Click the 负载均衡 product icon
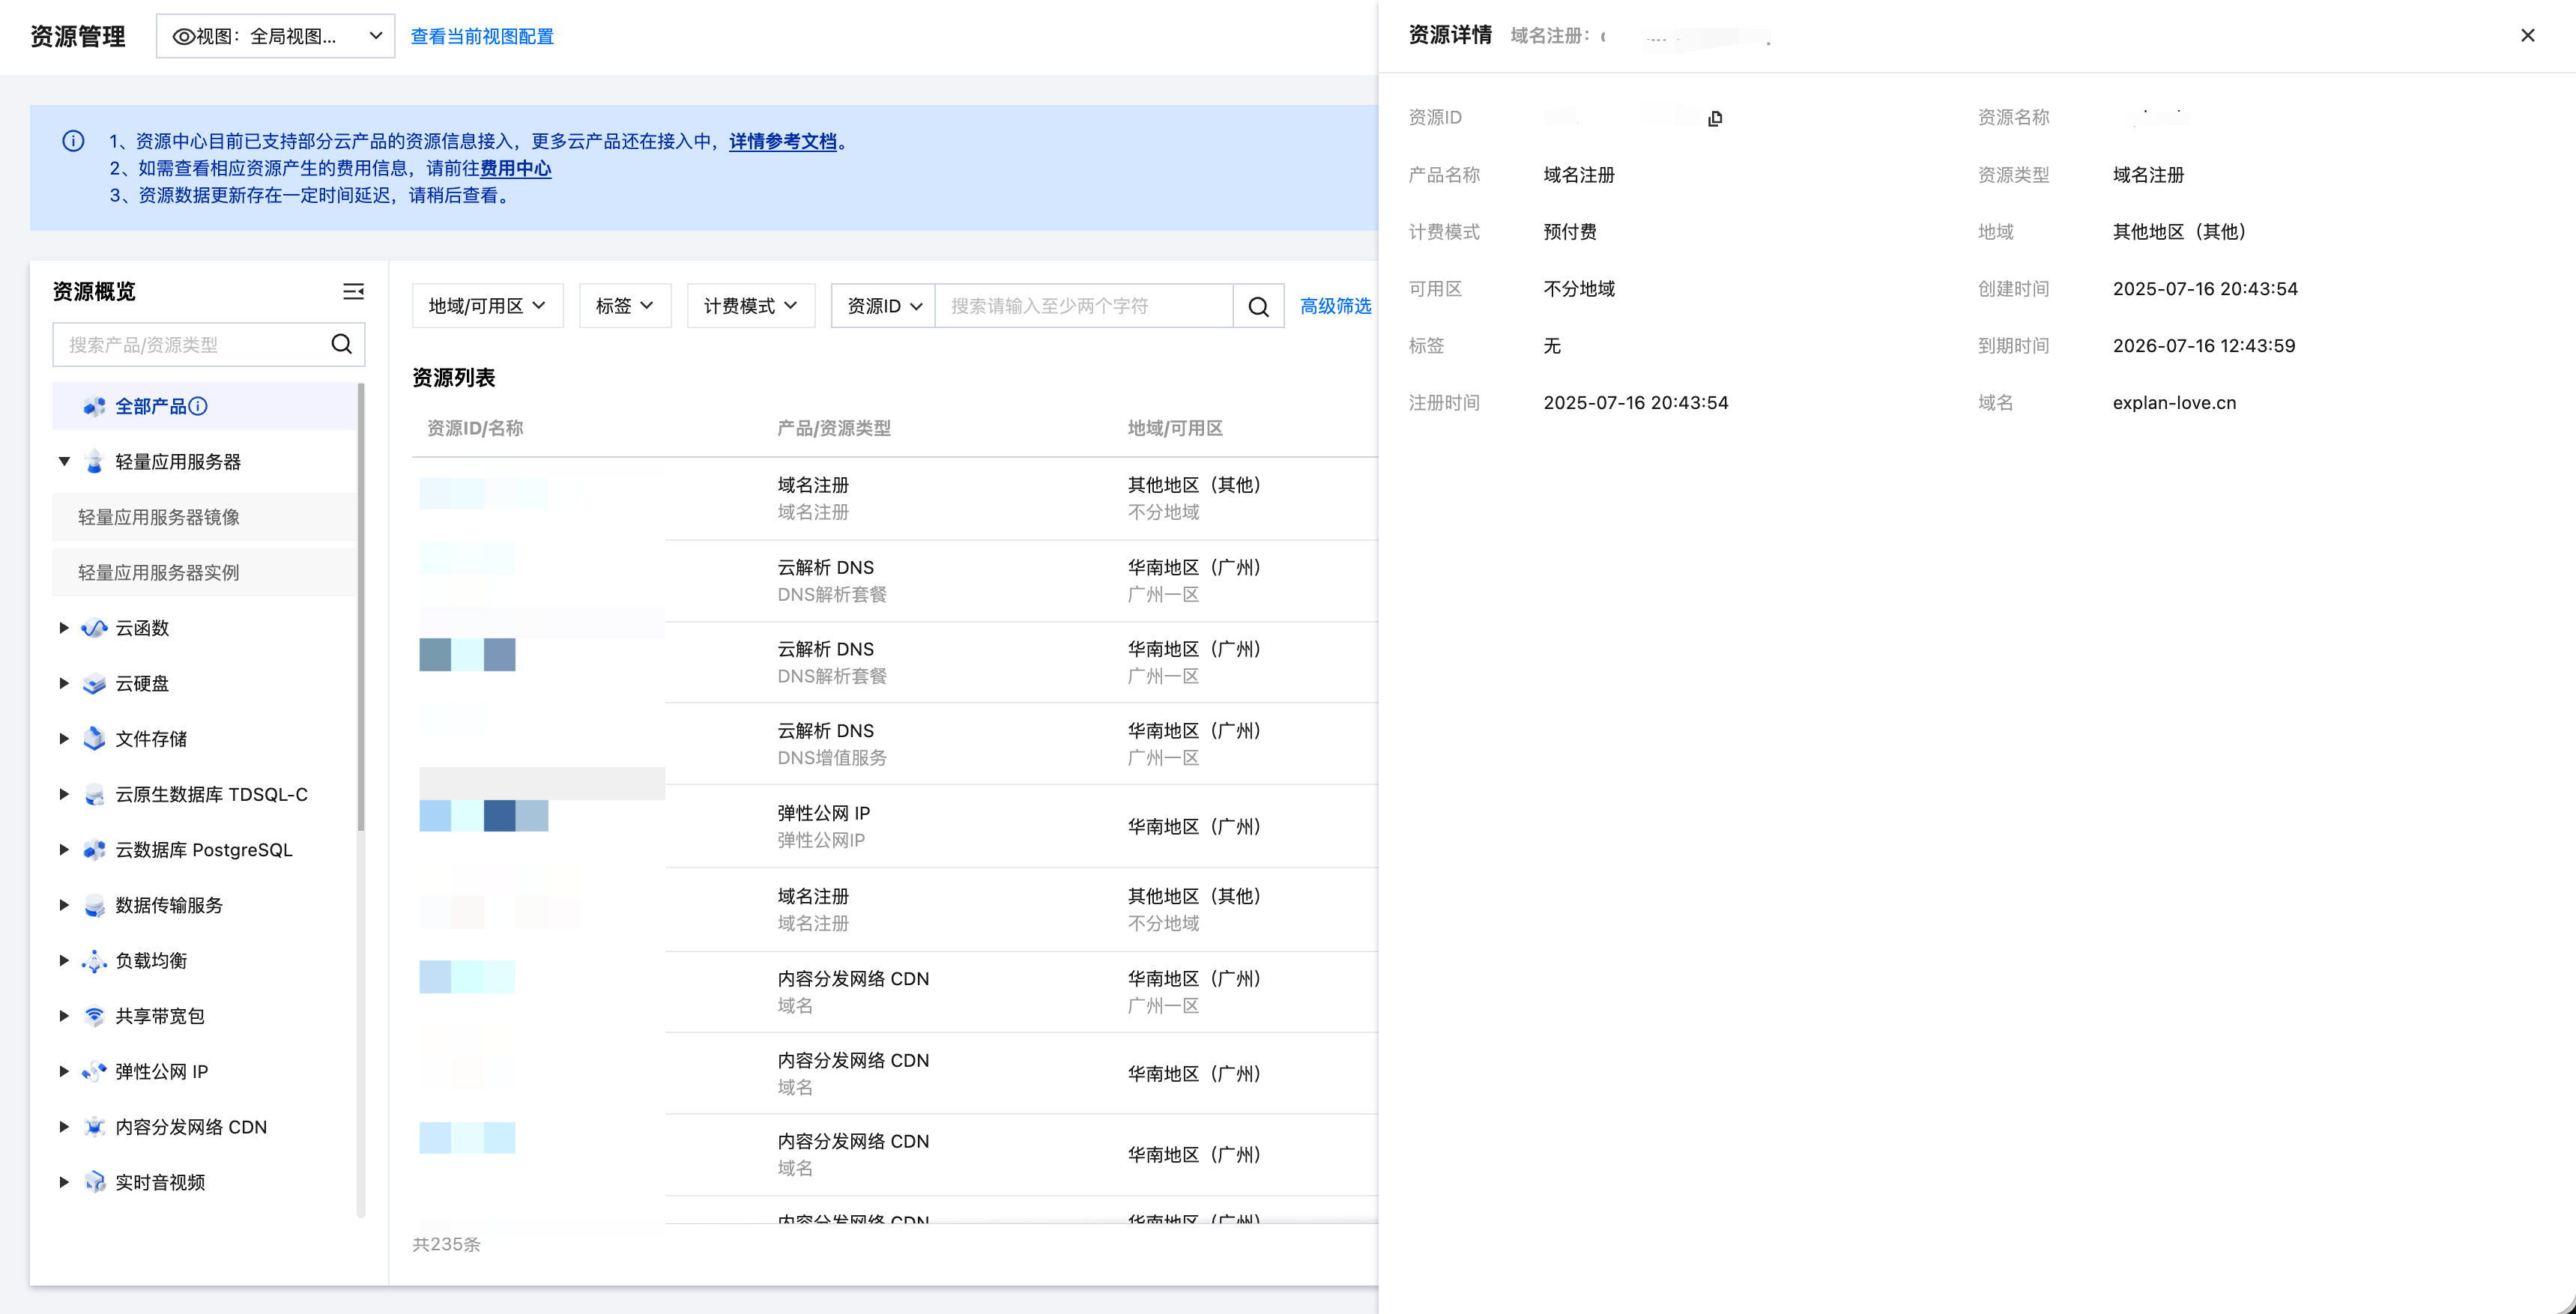Viewport: 2576px width, 1314px height. click(x=94, y=961)
